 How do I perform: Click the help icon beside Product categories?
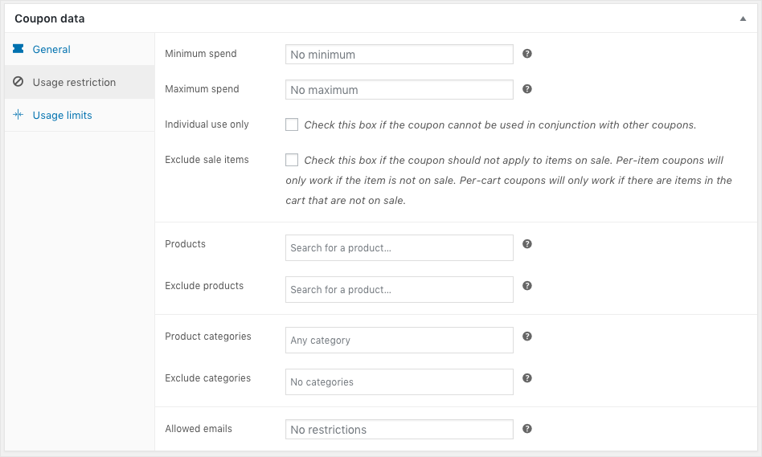pos(527,336)
